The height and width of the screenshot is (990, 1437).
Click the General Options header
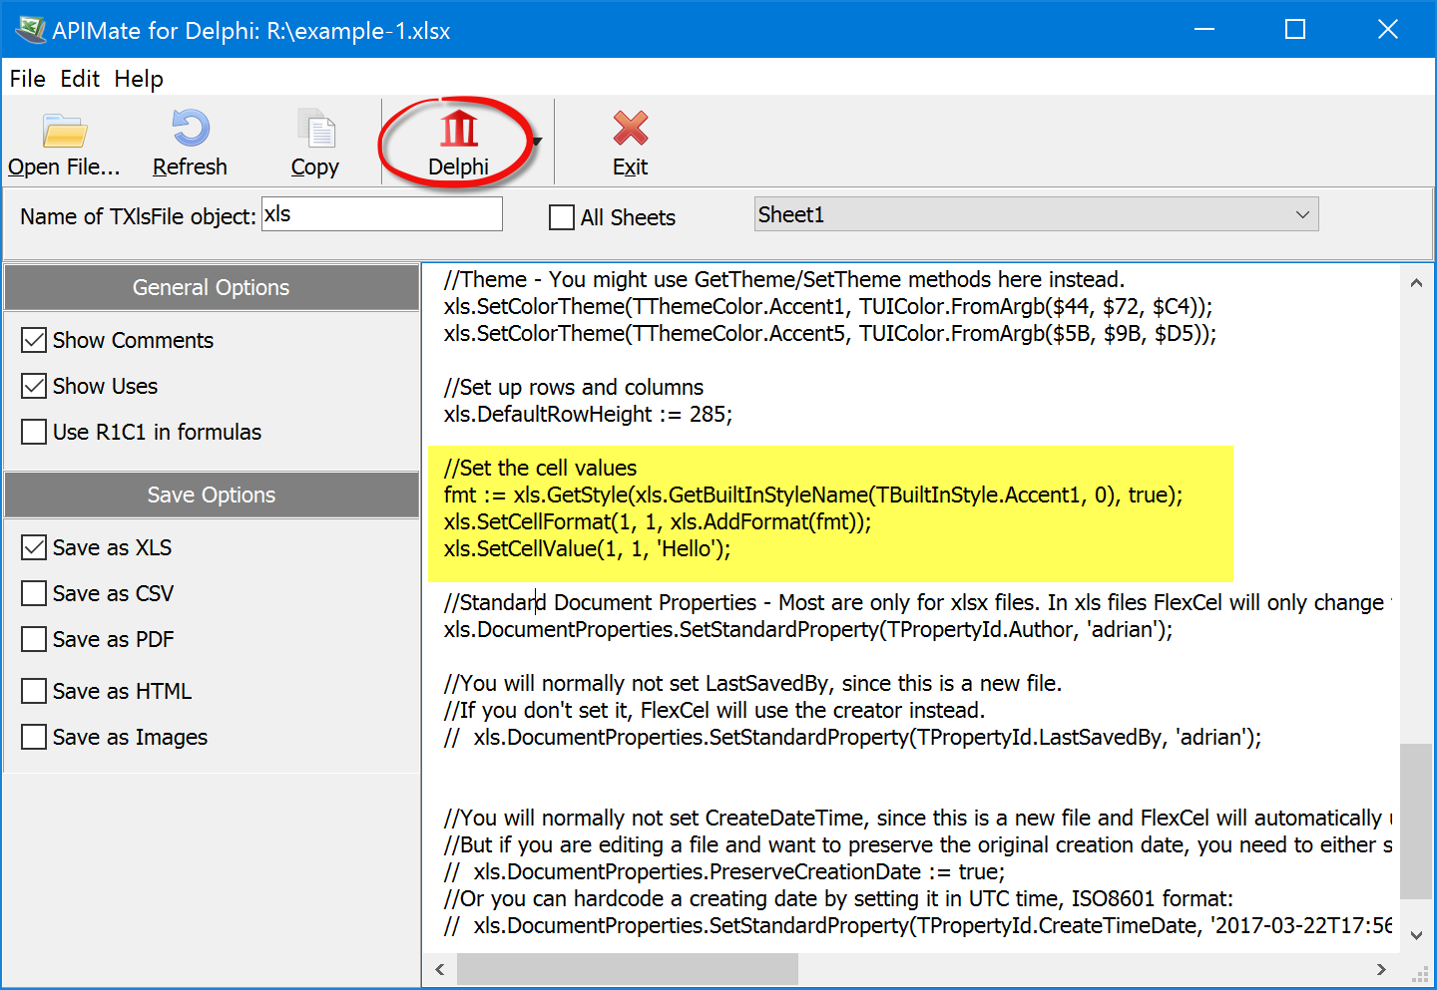(x=212, y=287)
